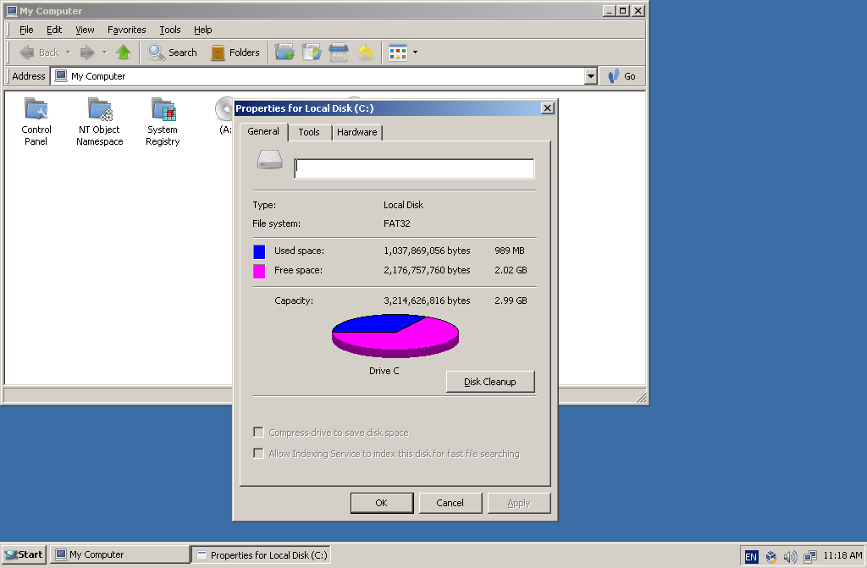This screenshot has width=867, height=568.
Task: Open the Edit menu
Action: [x=54, y=30]
